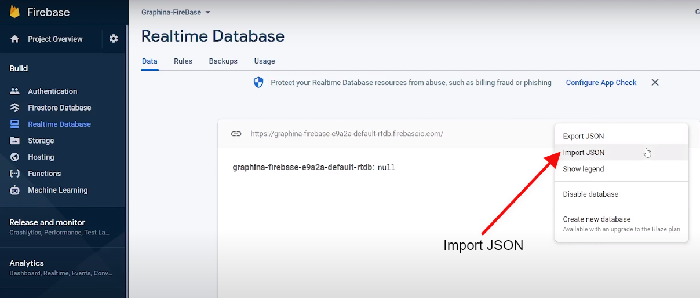Open Firestore Database in sidebar
The width and height of the screenshot is (700, 298).
59,108
